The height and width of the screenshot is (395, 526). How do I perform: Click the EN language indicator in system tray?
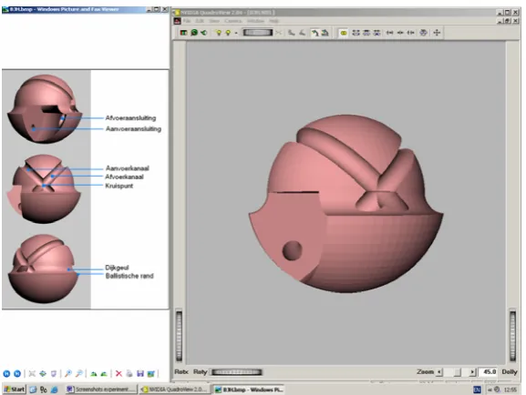[x=477, y=390]
